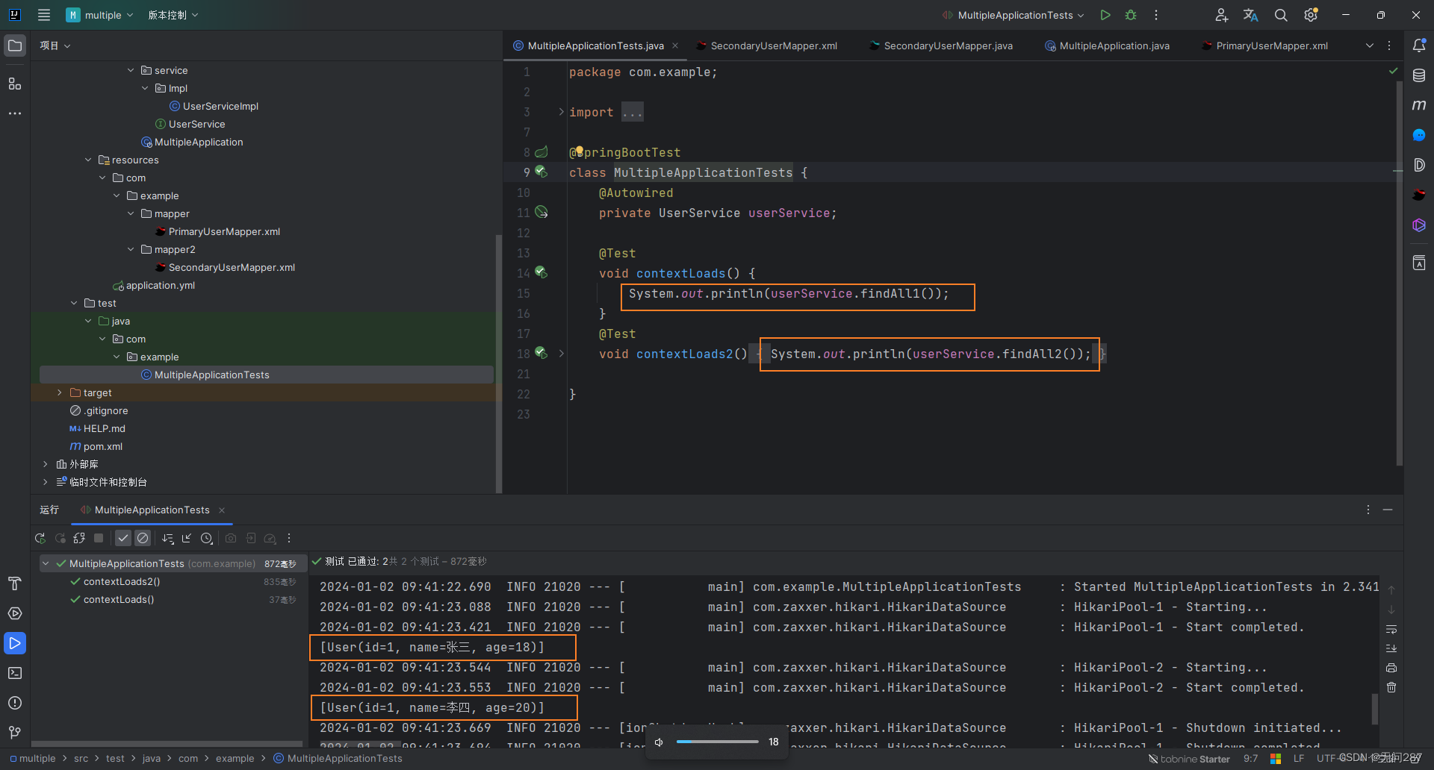Screen dimensions: 1434x770
Task: Expand the 外部库 external libraries node
Action: (x=46, y=464)
